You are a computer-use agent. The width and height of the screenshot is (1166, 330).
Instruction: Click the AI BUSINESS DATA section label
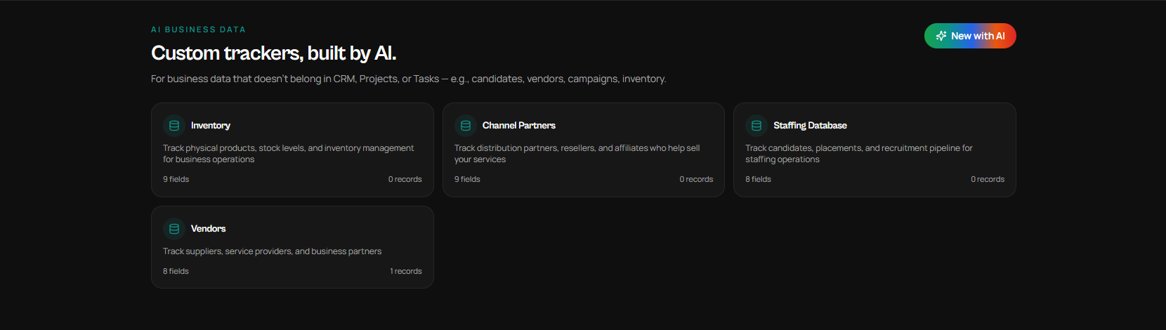pos(199,29)
